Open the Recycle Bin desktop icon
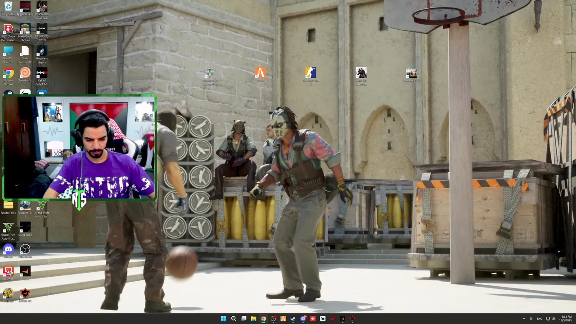This screenshot has width=576, height=324. click(x=8, y=9)
